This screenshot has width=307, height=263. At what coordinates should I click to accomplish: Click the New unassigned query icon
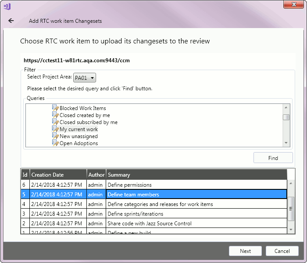[55, 136]
